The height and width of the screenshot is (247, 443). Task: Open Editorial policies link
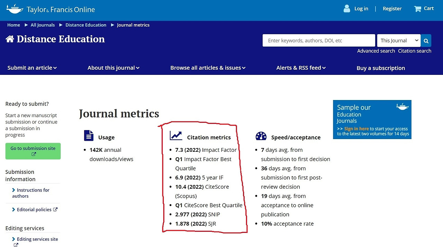coord(34,209)
